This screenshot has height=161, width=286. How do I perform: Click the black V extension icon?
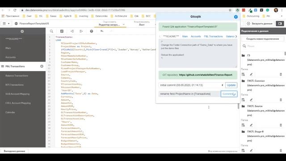(x=261, y=10)
